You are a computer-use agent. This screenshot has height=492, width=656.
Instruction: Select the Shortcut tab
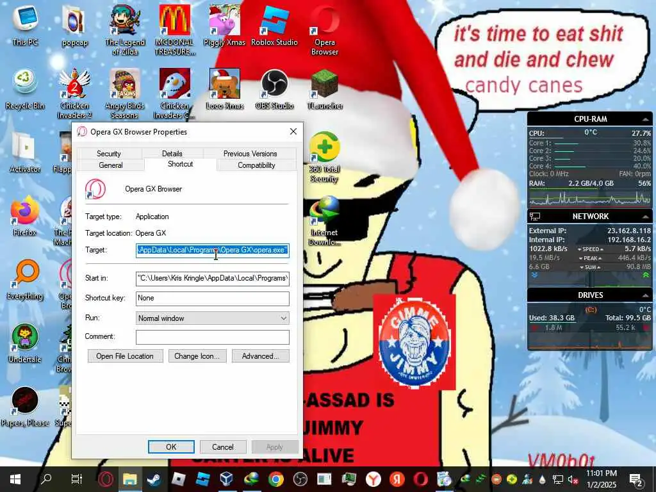pyautogui.click(x=180, y=164)
